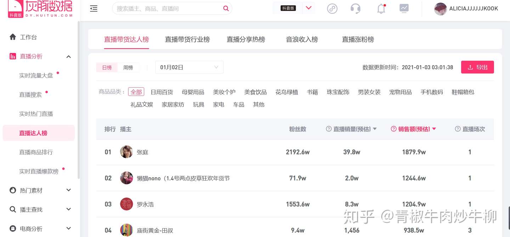Screen dimensions: 510x237
Task: Switch to 日榜 daily ranking
Action: [107, 67]
